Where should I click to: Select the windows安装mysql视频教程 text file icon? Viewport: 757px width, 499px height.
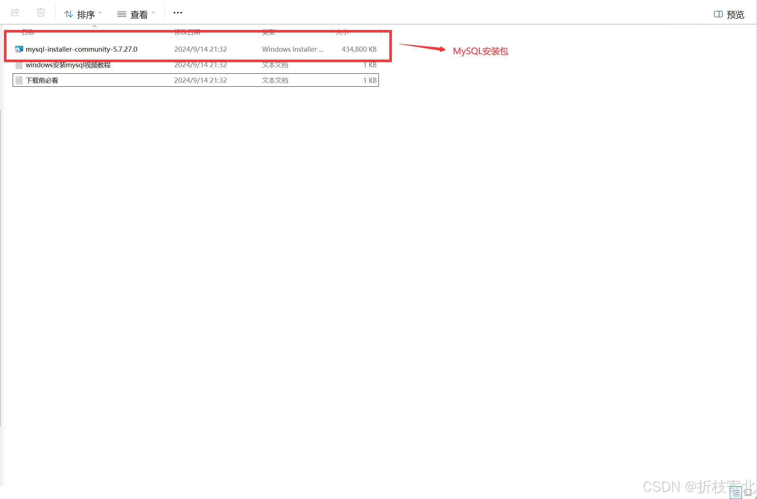pos(19,65)
